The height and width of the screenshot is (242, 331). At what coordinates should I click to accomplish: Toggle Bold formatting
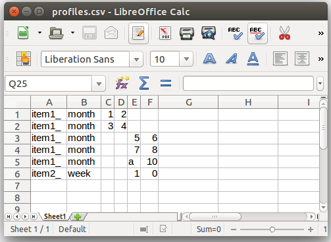coord(210,59)
